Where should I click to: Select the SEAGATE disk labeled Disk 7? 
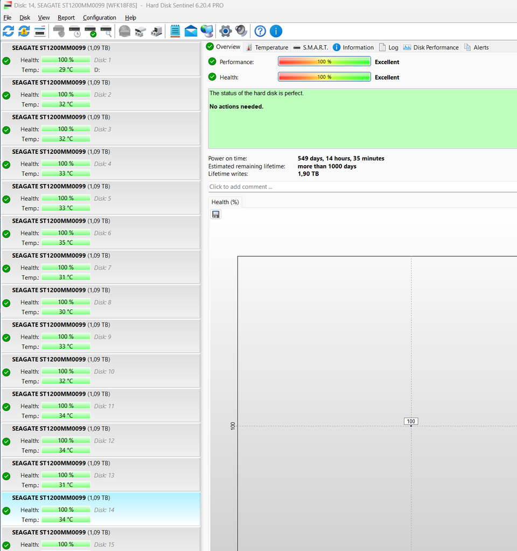101,267
